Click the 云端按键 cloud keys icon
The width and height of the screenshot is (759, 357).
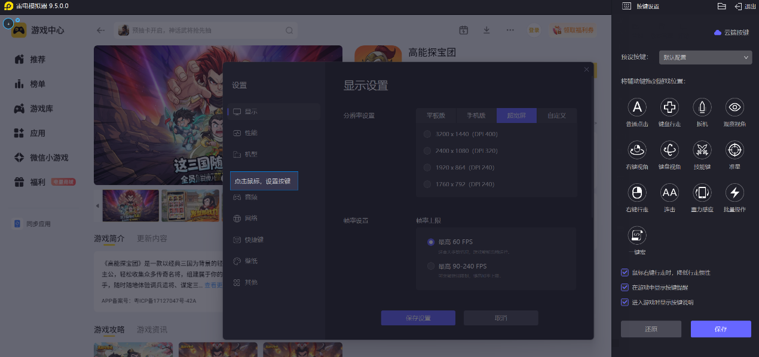click(x=718, y=33)
